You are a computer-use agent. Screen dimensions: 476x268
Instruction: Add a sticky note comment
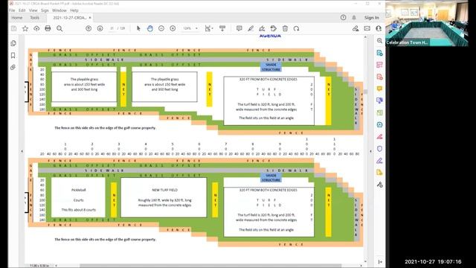(239, 28)
